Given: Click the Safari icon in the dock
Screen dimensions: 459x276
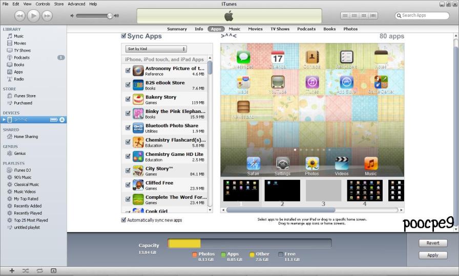Looking at the screenshot, I should [254, 164].
